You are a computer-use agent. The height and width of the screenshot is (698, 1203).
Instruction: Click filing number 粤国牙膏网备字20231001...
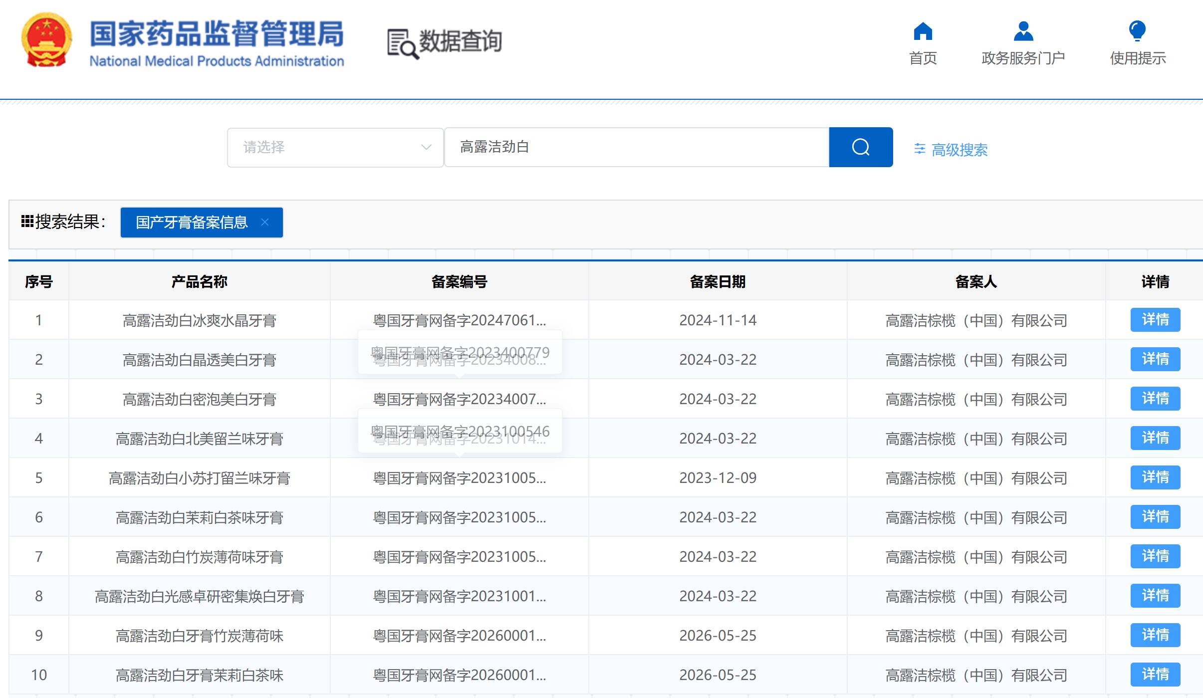coord(459,596)
